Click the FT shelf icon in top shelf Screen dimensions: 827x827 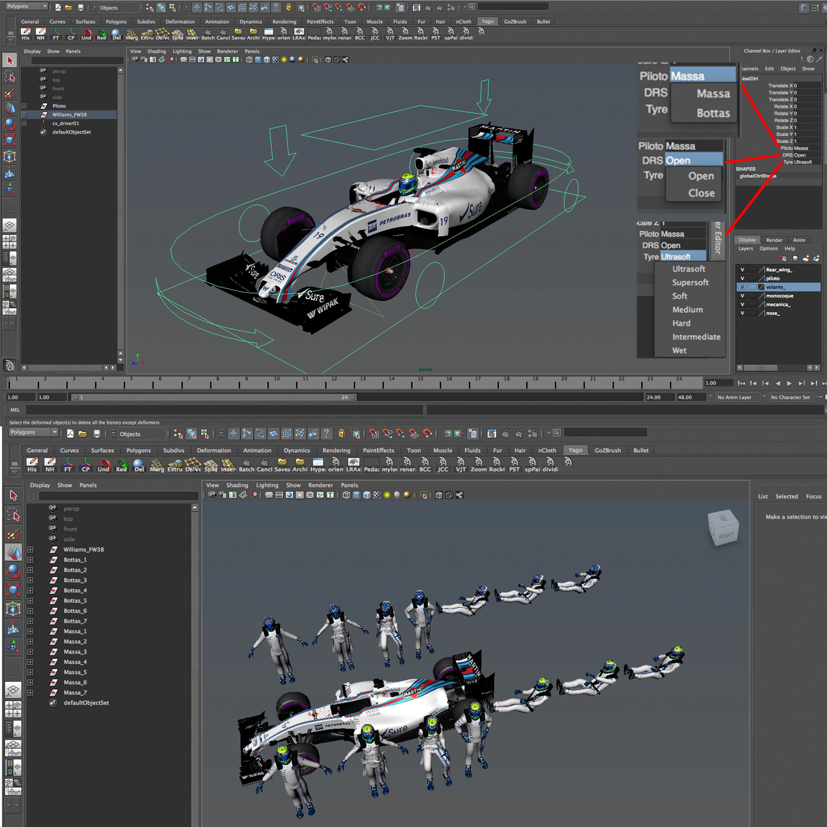coord(56,34)
